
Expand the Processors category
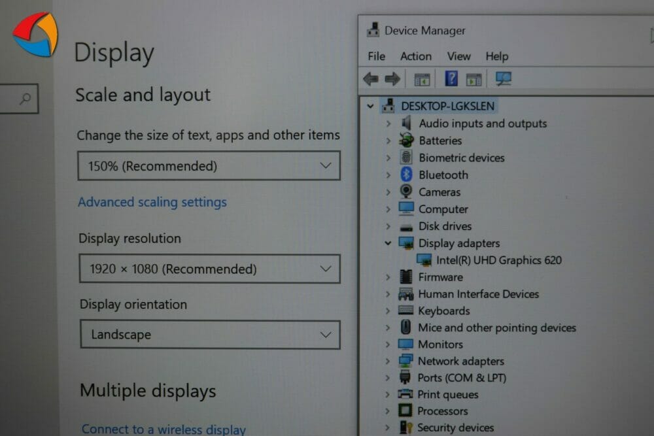(387, 411)
